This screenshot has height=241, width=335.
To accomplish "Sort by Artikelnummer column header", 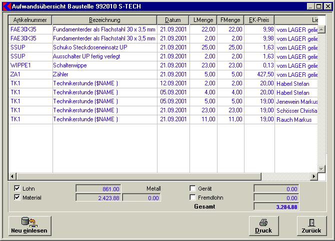I will (30, 19).
